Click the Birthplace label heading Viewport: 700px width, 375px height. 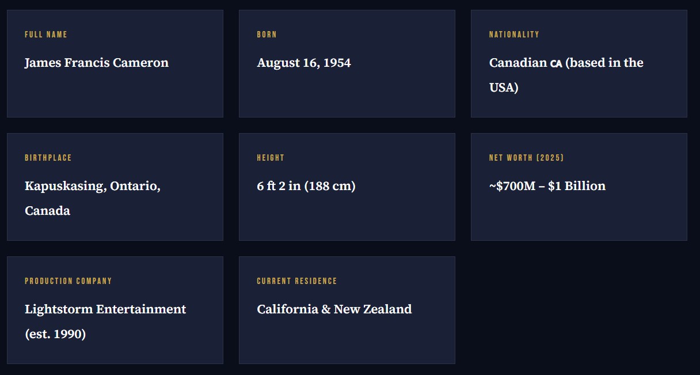48,158
